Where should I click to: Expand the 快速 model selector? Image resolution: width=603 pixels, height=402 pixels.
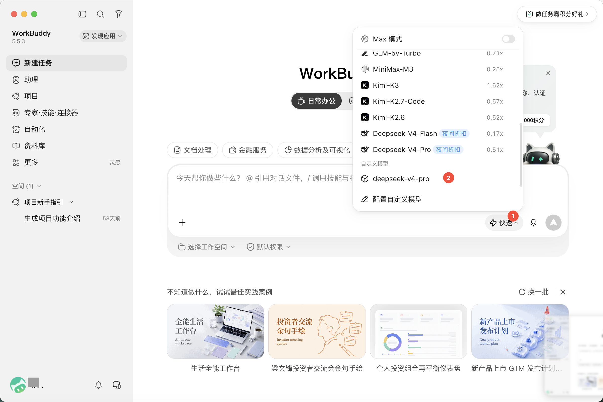tap(504, 223)
